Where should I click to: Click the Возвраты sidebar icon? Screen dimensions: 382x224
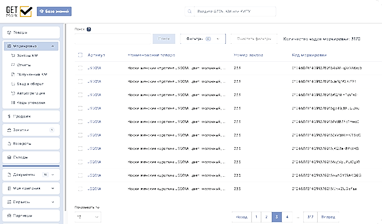click(9, 143)
